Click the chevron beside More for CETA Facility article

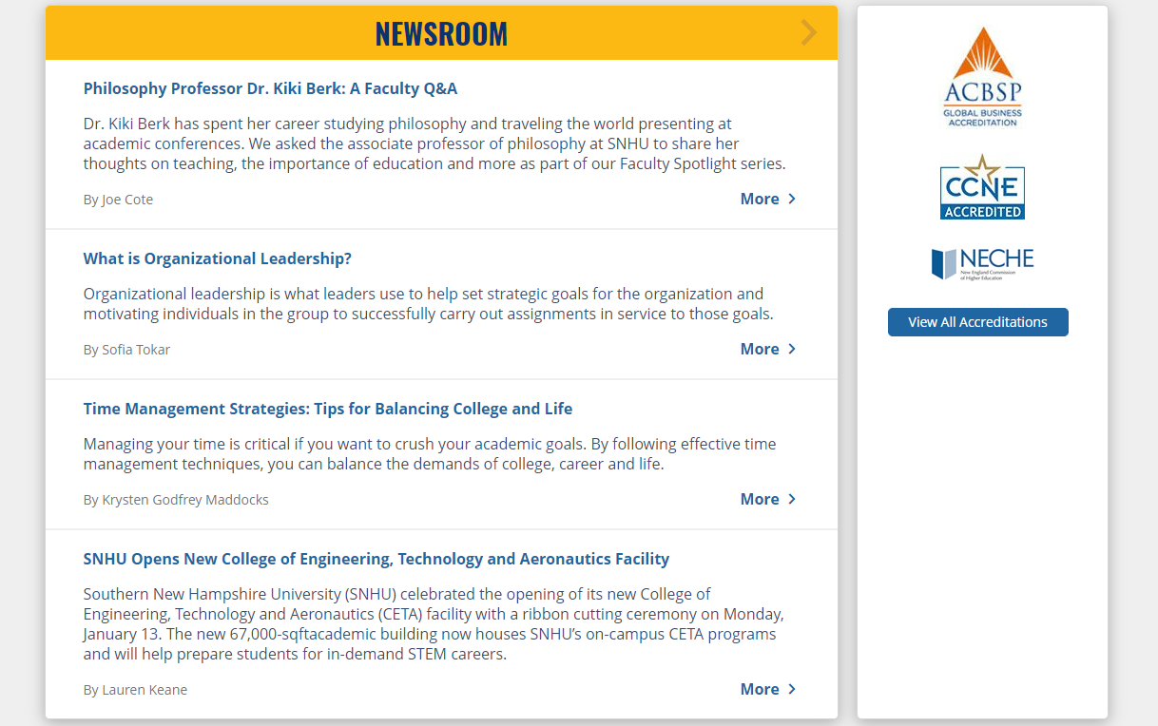pyautogui.click(x=792, y=689)
